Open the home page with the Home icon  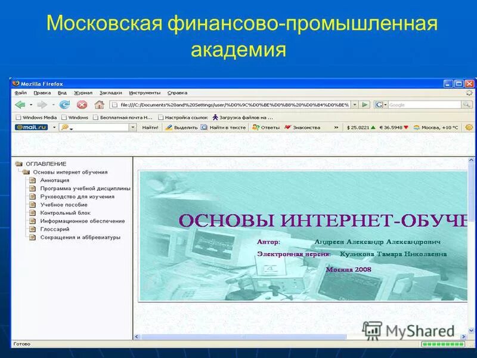[x=100, y=103]
